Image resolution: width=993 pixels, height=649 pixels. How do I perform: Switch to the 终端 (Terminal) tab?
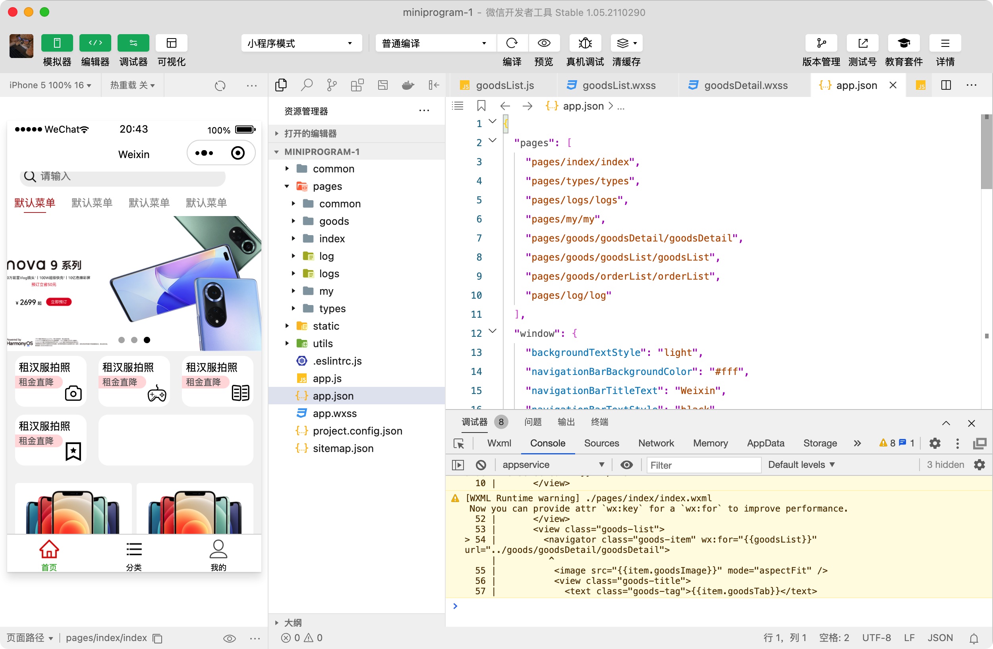[599, 422]
